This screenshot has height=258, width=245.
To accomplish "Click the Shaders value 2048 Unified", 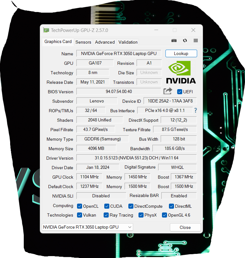I will point(100,120).
